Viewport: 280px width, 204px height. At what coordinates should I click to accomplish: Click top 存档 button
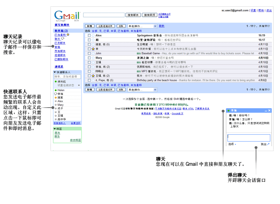(x=90, y=26)
